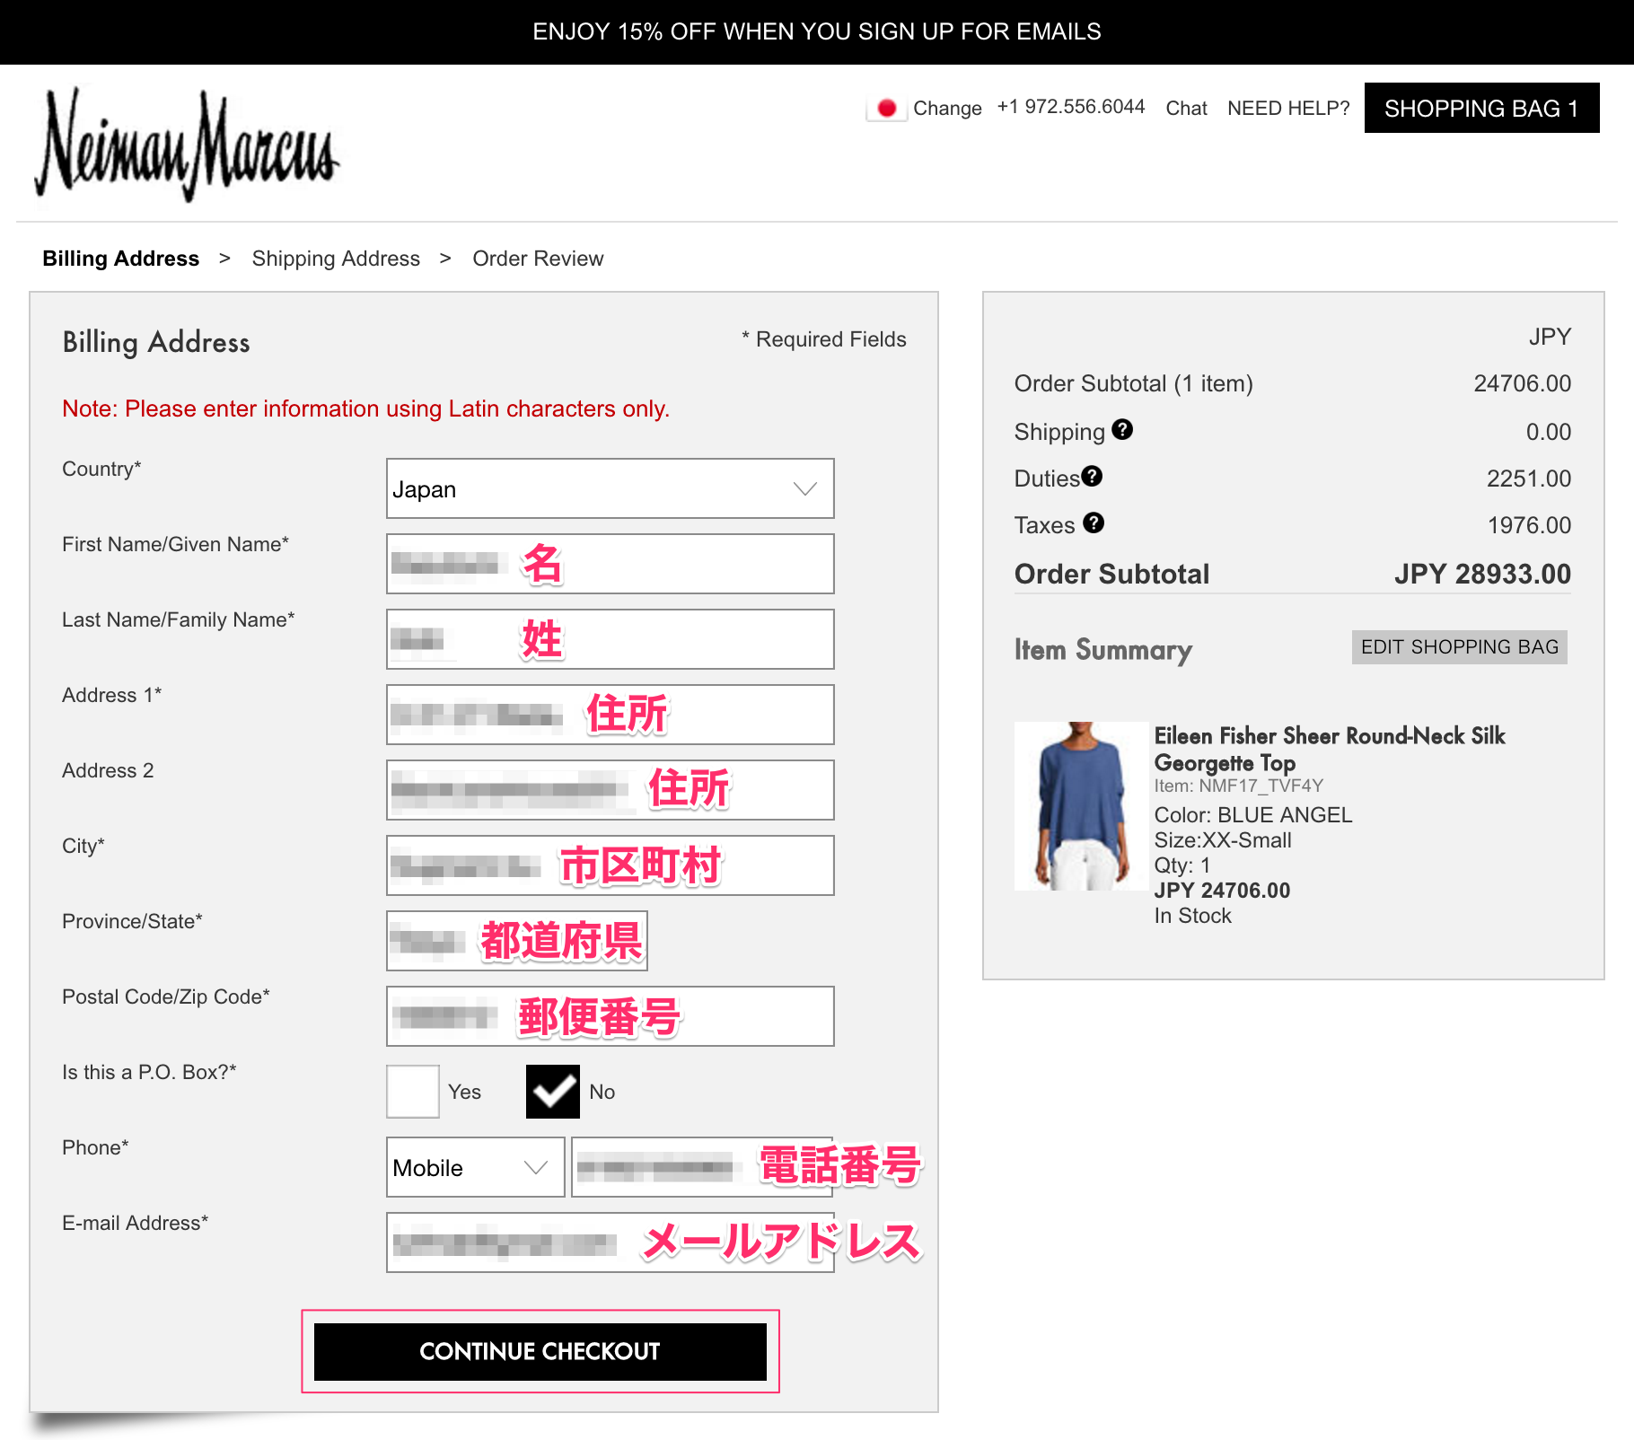Select Order Review in the breadcrumb
The width and height of the screenshot is (1634, 1440).
tap(538, 259)
